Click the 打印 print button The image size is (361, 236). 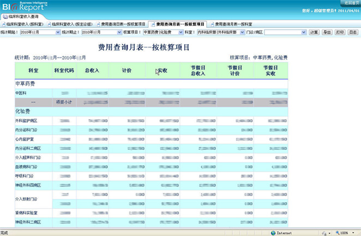coord(340,33)
